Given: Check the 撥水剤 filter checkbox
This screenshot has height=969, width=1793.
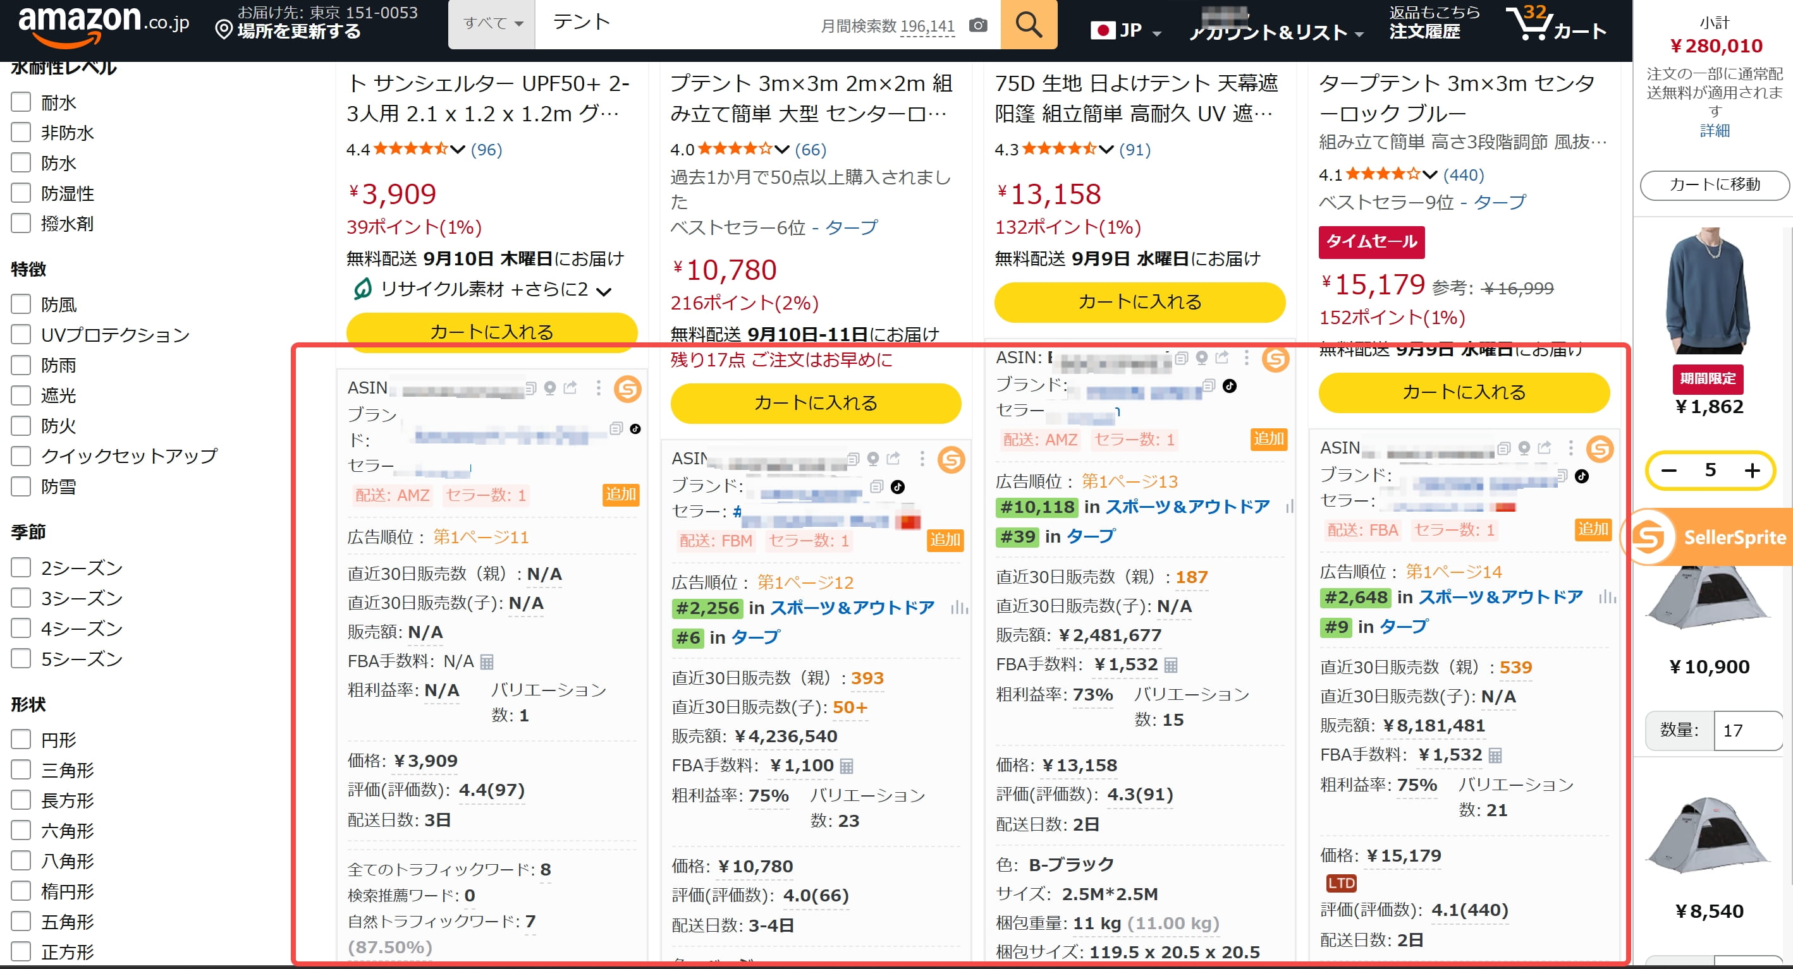Looking at the screenshot, I should 21,223.
